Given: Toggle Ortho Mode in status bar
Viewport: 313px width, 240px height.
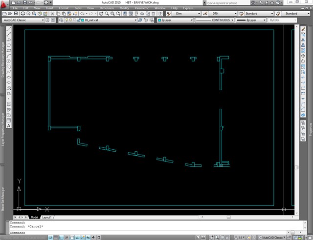Looking at the screenshot, I should [61, 238].
